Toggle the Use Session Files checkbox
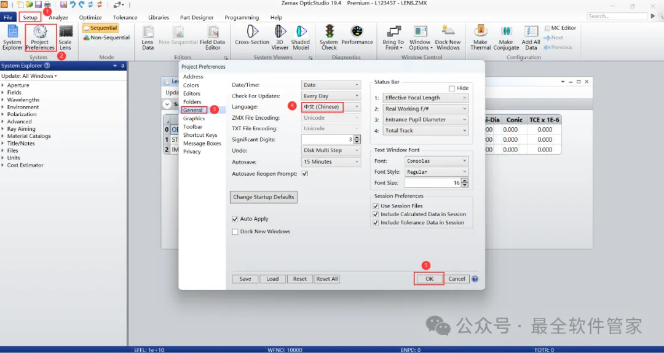This screenshot has height=353, width=664. [376, 206]
